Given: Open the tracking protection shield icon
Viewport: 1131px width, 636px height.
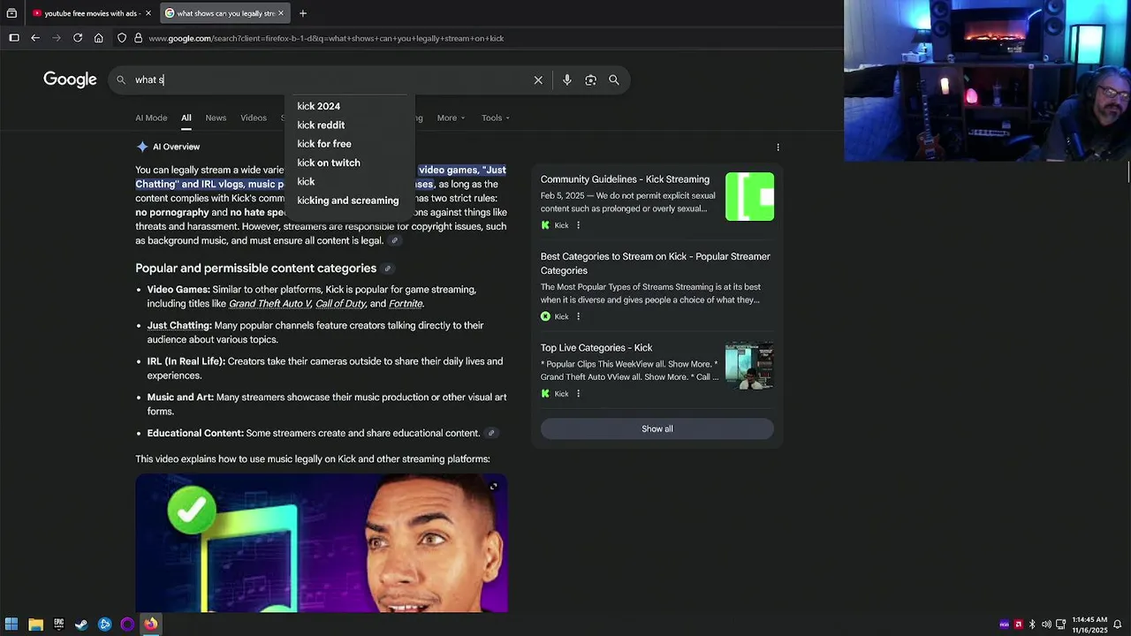Looking at the screenshot, I should click(x=122, y=38).
